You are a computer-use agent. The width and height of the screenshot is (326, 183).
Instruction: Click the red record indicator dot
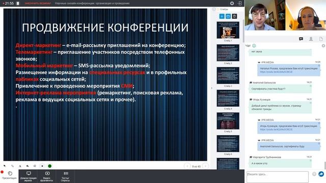2,172
